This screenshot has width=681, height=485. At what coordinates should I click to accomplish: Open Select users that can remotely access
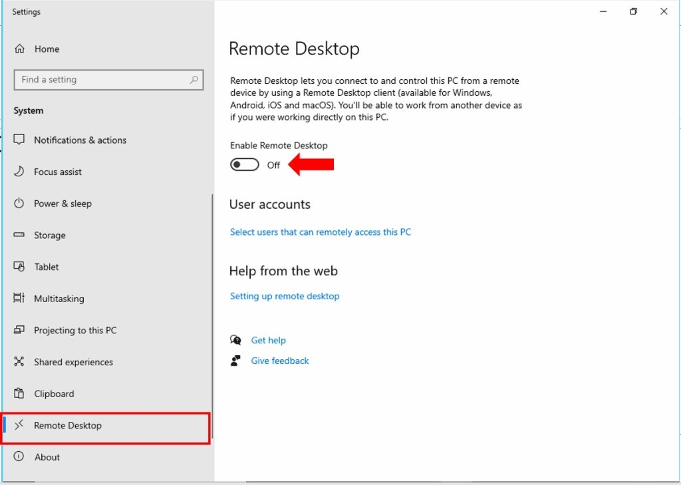321,232
